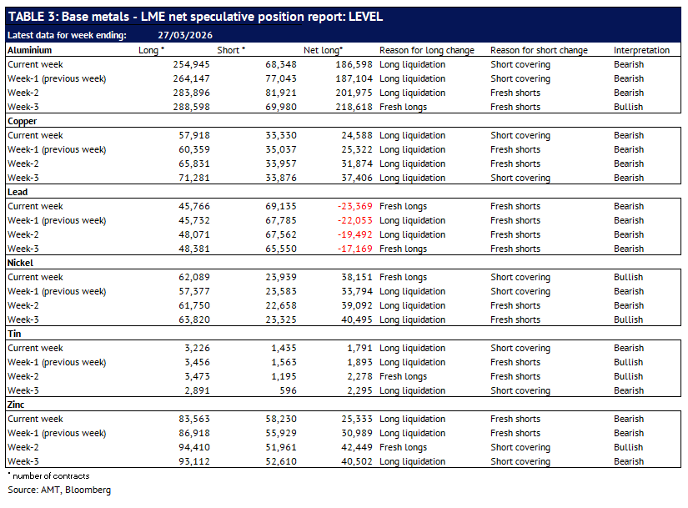Screen dimensions: 688x508
Task: Click Tin Week-2 Fresh longs cell
Action: click(x=403, y=376)
